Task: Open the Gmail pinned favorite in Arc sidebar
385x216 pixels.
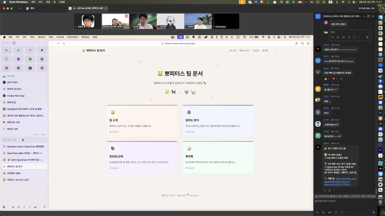Action: [x=7, y=50]
